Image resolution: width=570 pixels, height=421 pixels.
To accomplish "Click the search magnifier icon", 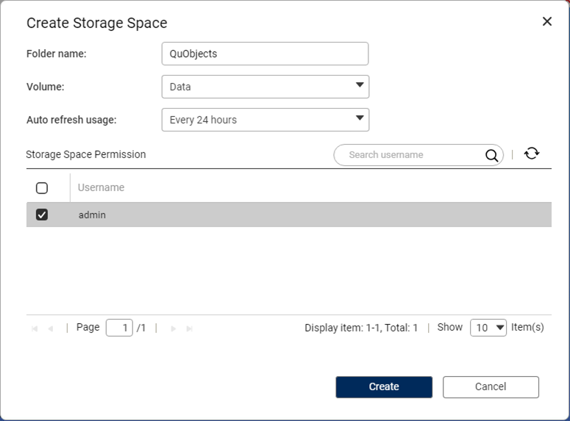I will coord(491,155).
